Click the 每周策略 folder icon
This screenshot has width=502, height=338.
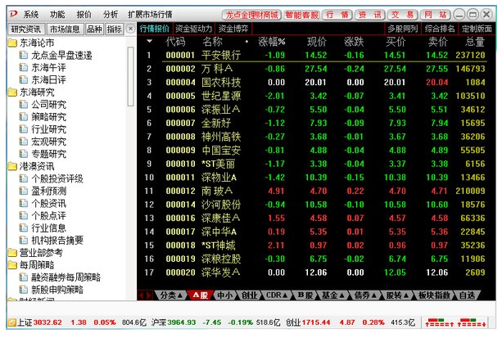12,265
